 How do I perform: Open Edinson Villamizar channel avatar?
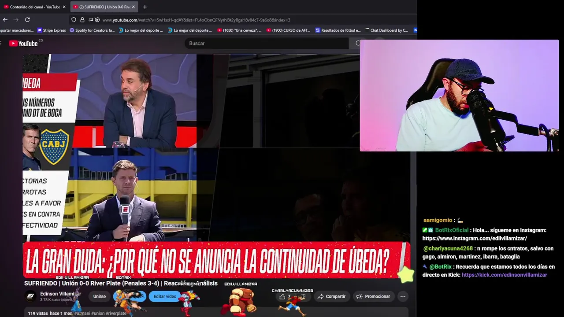point(30,296)
